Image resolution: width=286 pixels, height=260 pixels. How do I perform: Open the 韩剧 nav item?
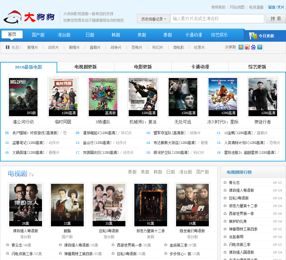tap(116, 35)
